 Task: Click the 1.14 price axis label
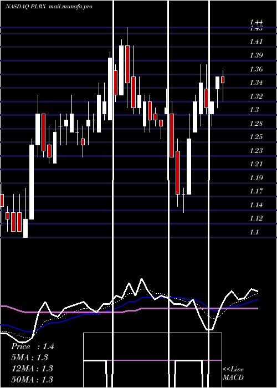256,205
